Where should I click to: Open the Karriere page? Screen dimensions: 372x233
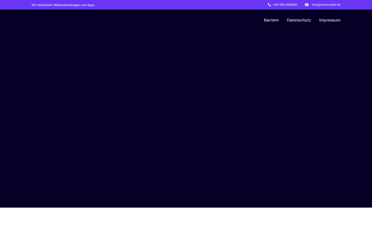[x=271, y=21]
